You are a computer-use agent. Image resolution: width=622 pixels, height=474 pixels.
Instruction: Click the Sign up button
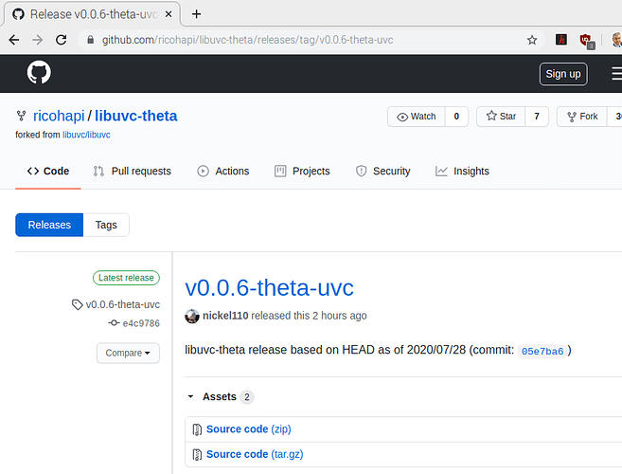[x=563, y=74]
